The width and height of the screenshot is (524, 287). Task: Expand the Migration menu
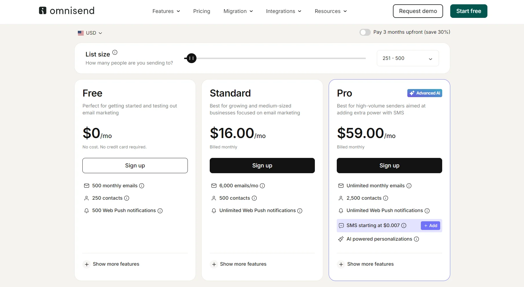[238, 11]
